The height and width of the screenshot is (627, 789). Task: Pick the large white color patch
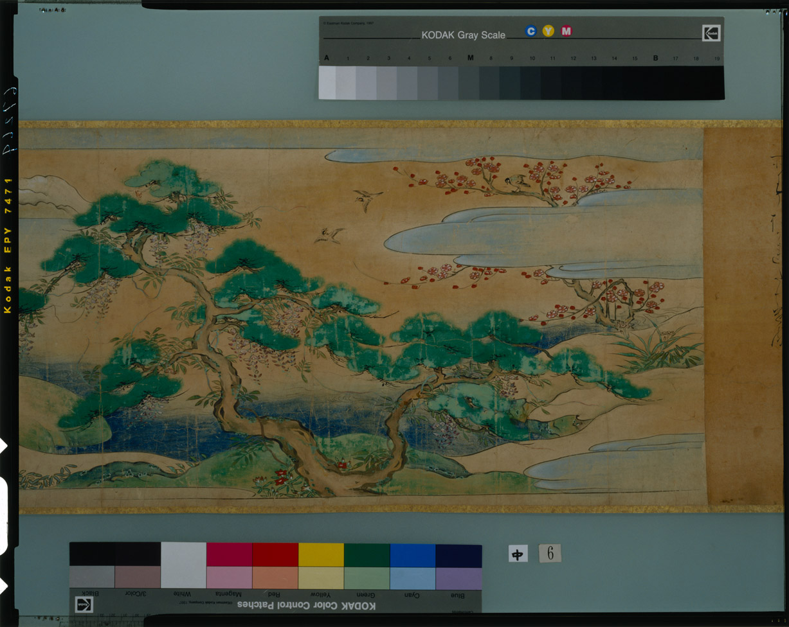coord(183,565)
